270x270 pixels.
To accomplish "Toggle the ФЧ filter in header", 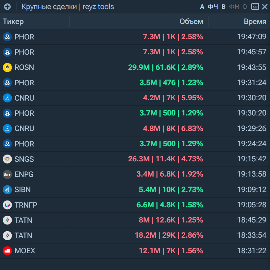I will coord(213,7).
